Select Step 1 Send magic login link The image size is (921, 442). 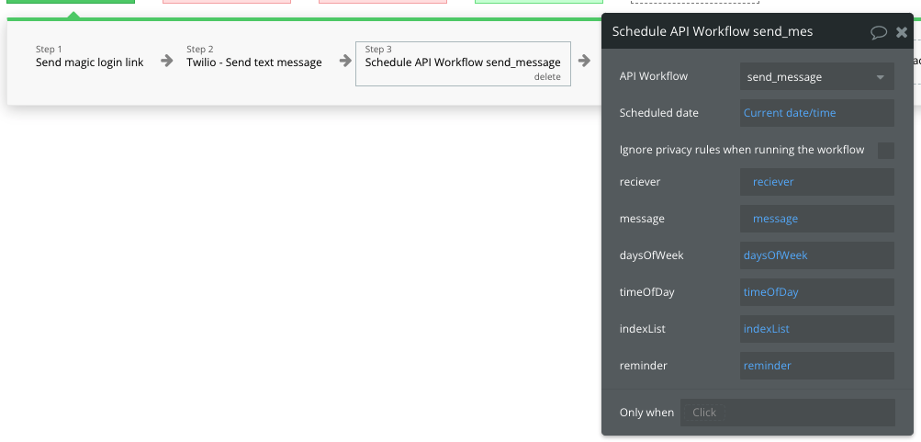click(x=89, y=57)
